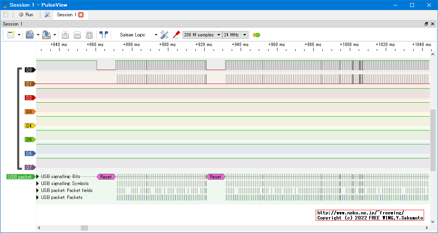Click the red probe channels icon
Image resolution: width=438 pixels, height=233 pixels.
click(x=176, y=35)
